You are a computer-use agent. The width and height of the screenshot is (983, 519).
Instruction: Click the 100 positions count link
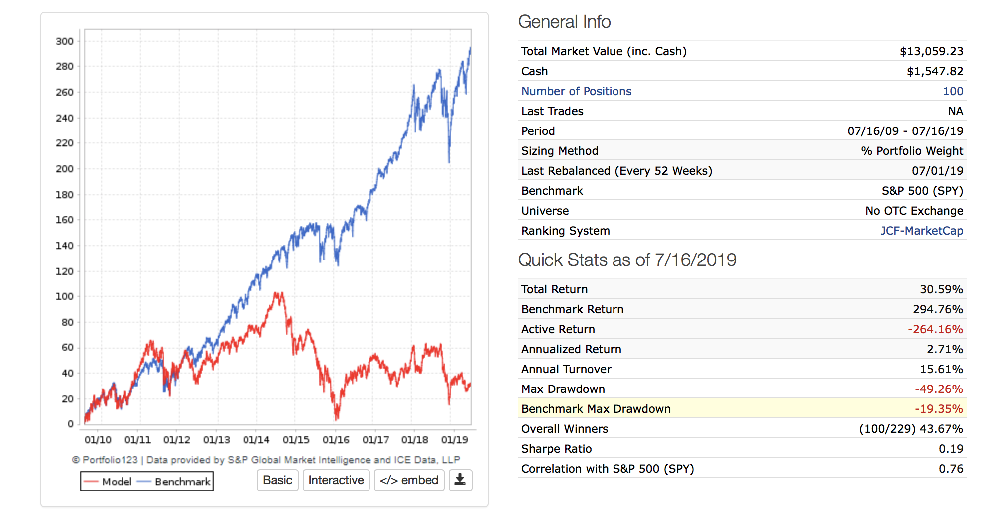click(x=953, y=91)
